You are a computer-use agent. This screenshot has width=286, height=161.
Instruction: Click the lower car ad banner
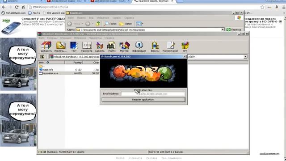click(18, 120)
